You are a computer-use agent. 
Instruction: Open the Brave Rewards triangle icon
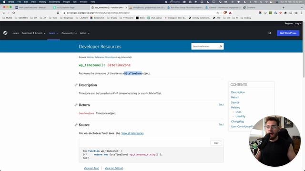[230, 13]
